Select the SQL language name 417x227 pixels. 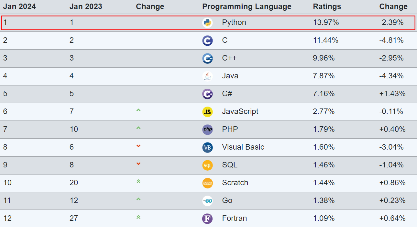tap(230, 165)
